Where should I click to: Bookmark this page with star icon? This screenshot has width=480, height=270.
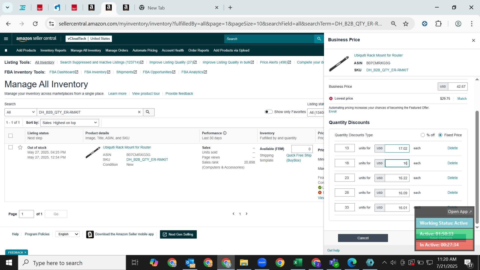pyautogui.click(x=405, y=24)
